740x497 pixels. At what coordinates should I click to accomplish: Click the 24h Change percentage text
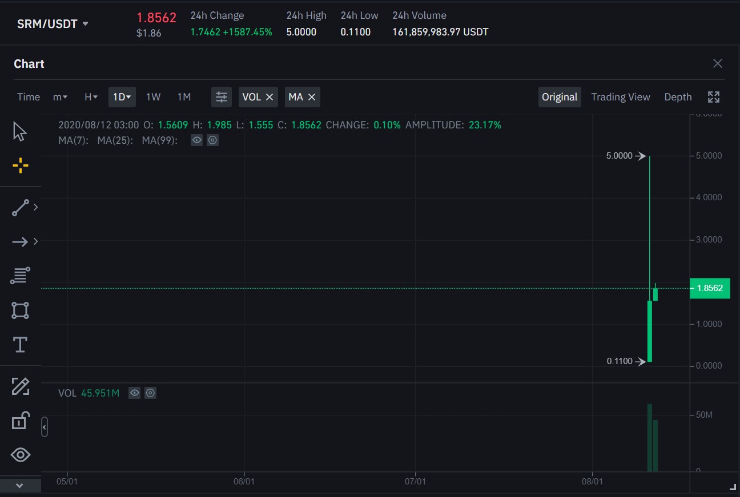click(x=247, y=32)
